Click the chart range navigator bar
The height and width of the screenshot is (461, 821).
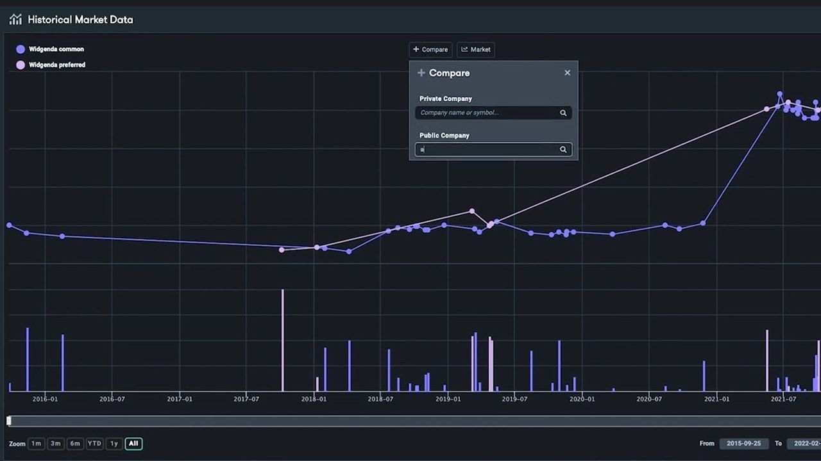(414, 421)
